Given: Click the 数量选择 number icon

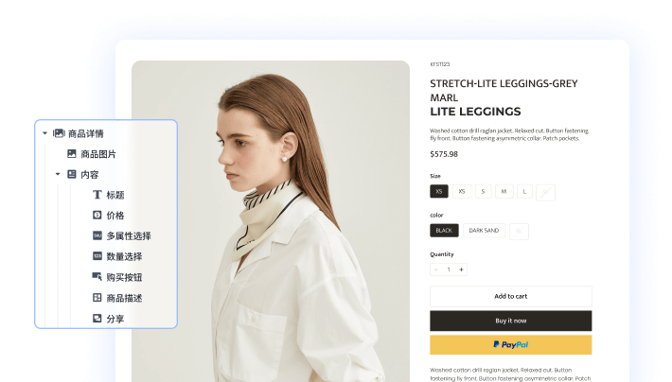Looking at the screenshot, I should pyautogui.click(x=97, y=256).
